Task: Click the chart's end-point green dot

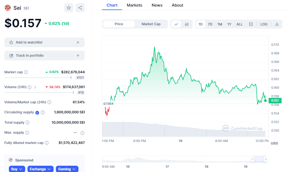Action: click(266, 100)
